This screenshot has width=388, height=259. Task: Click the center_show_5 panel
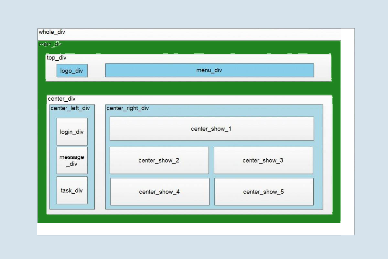(264, 192)
